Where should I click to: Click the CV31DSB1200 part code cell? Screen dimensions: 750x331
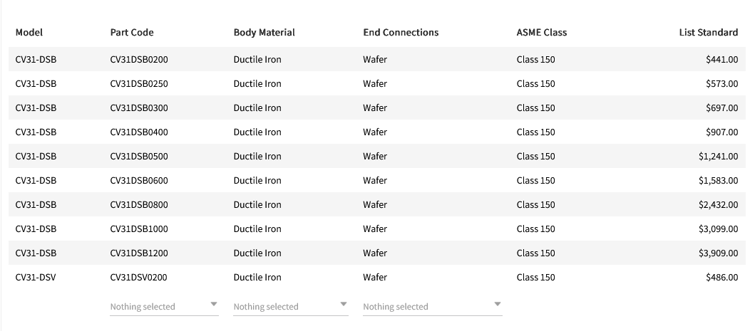pyautogui.click(x=139, y=253)
